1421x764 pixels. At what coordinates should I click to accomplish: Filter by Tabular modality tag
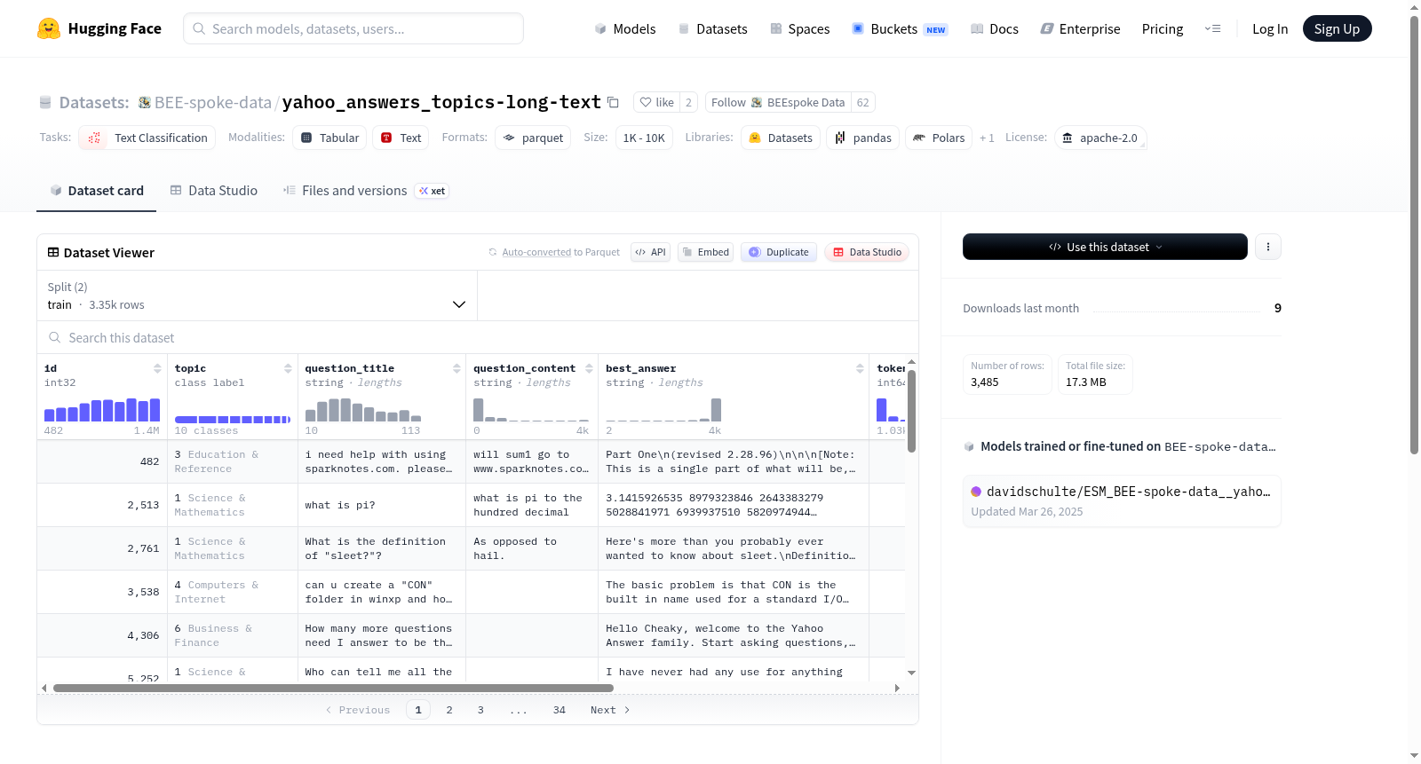pyautogui.click(x=329, y=138)
